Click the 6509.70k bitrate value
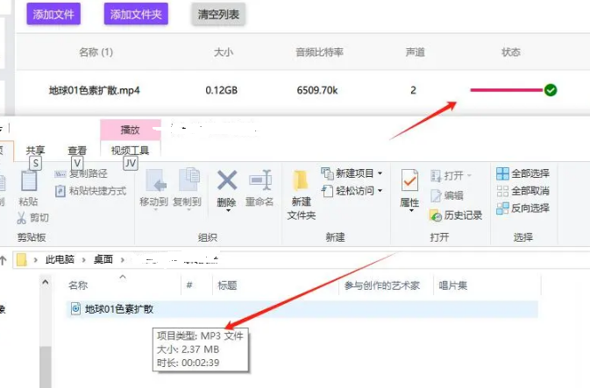590x388 pixels. (317, 90)
